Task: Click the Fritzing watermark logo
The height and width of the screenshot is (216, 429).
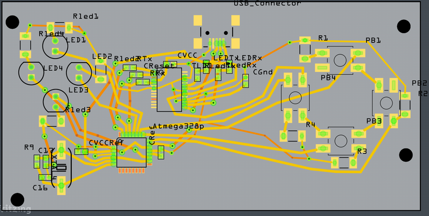Action: click(x=16, y=209)
